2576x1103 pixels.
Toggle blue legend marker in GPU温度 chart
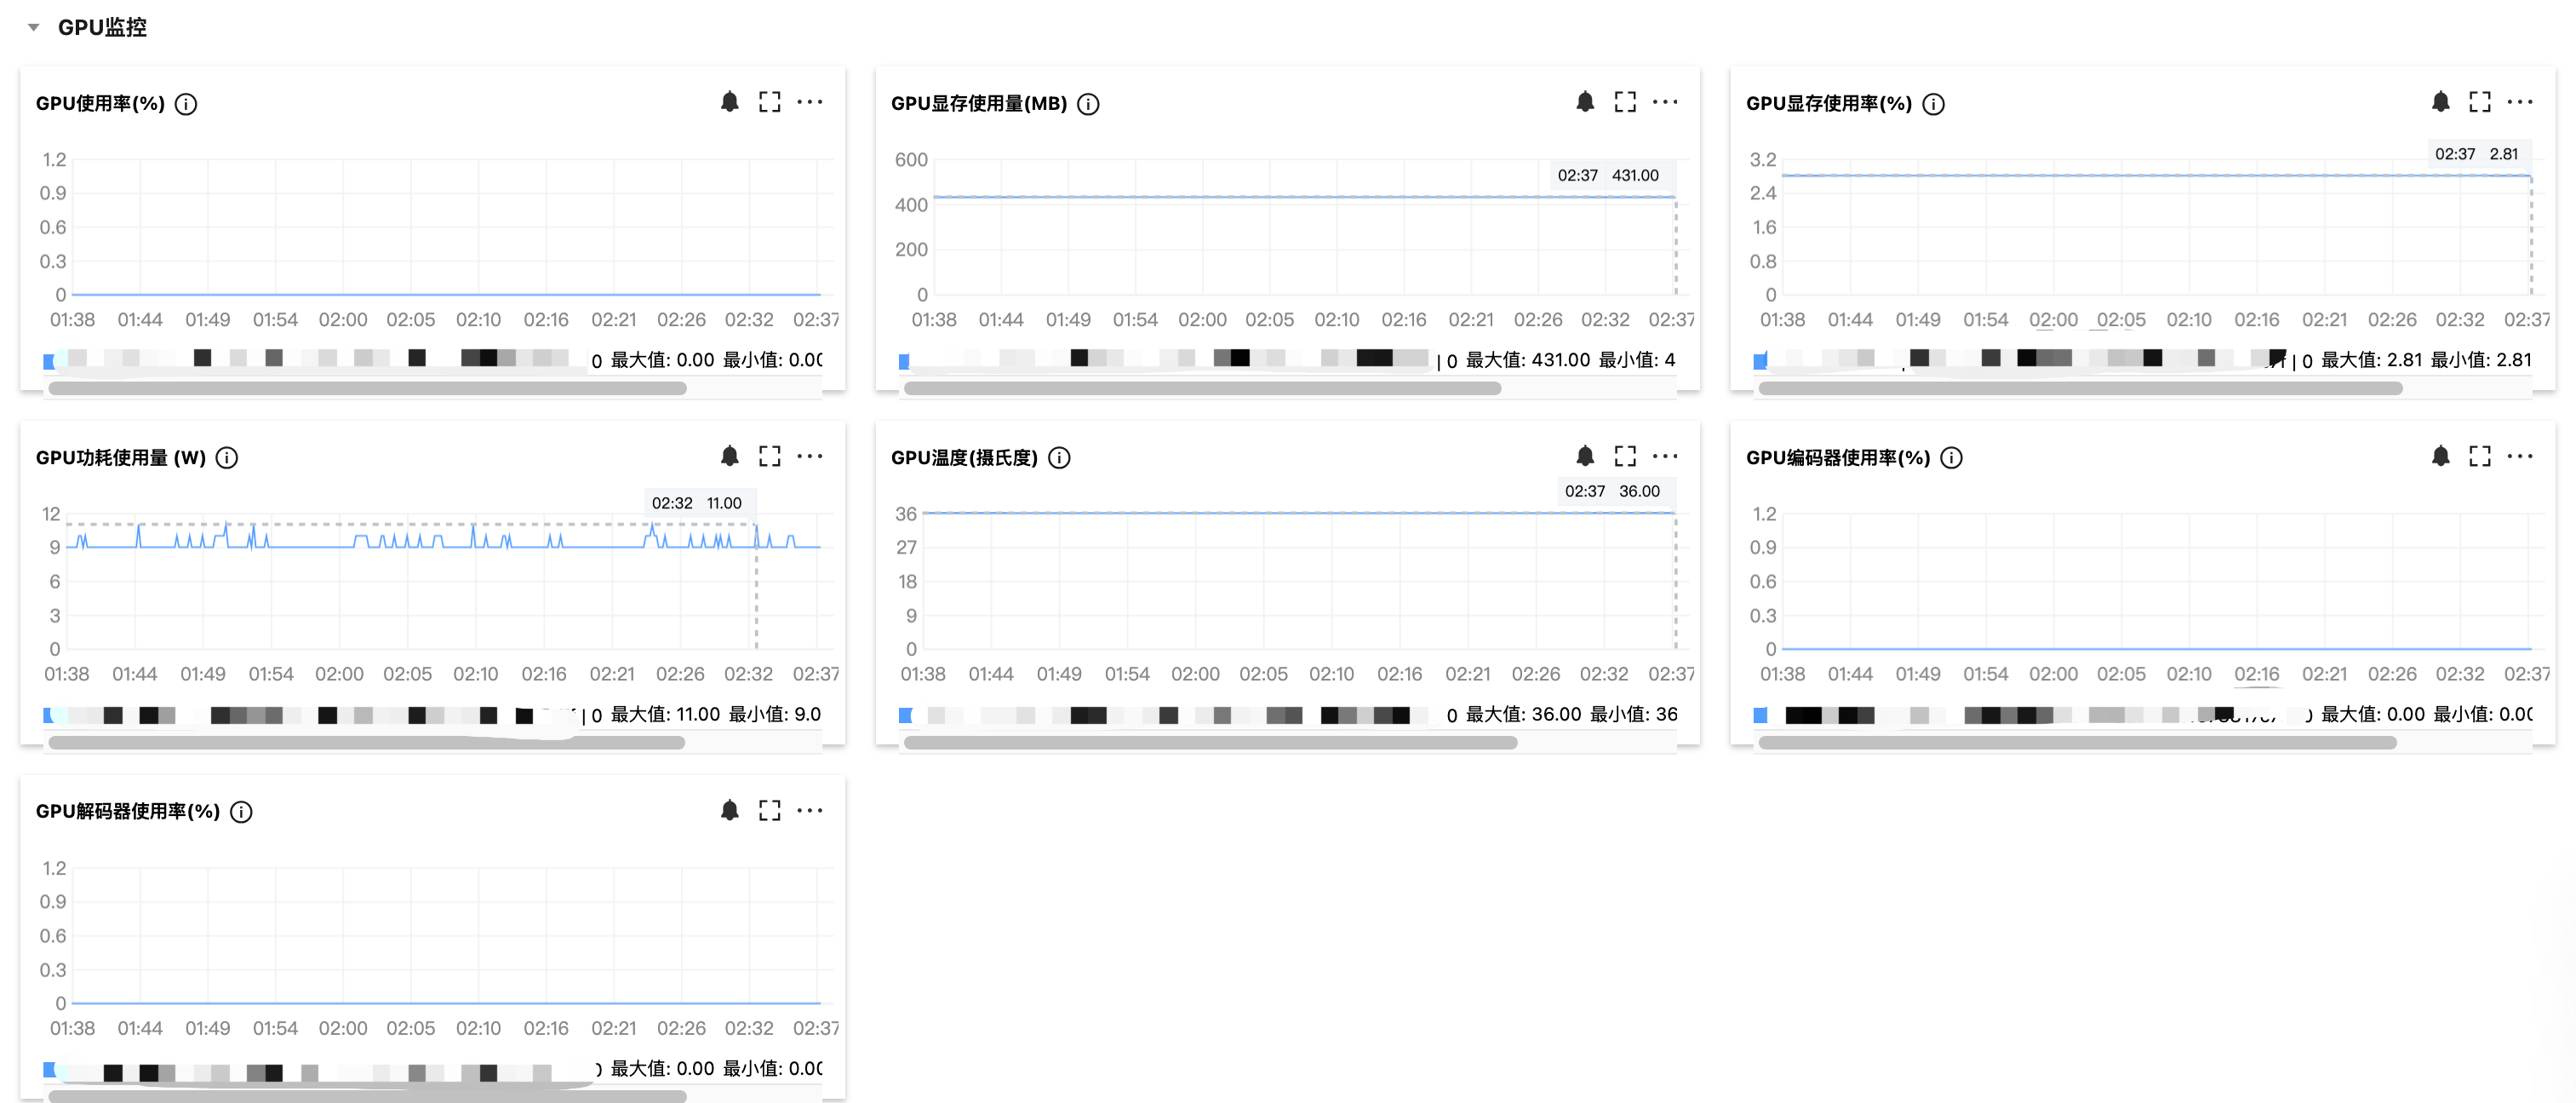(x=905, y=715)
